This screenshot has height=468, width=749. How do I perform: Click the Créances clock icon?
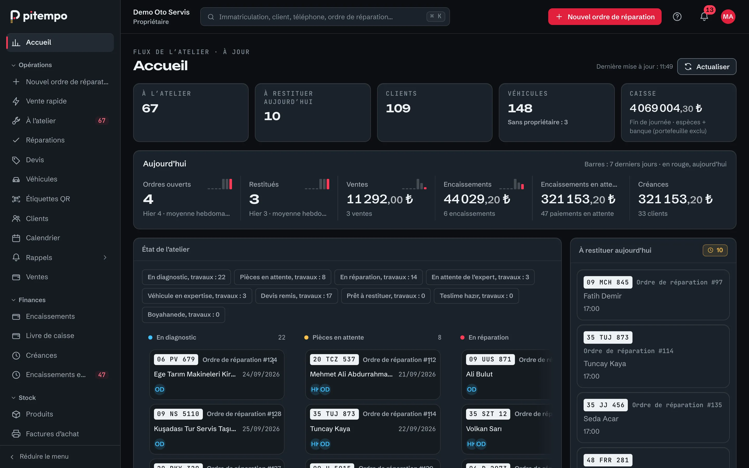point(16,355)
